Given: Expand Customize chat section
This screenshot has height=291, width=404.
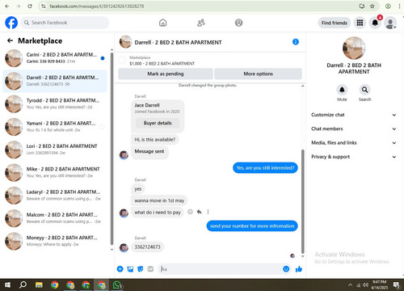Looking at the screenshot, I should [x=354, y=115].
